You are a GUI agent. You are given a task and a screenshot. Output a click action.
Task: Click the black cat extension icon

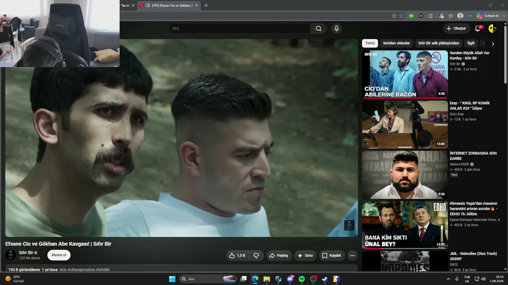[x=421, y=16]
